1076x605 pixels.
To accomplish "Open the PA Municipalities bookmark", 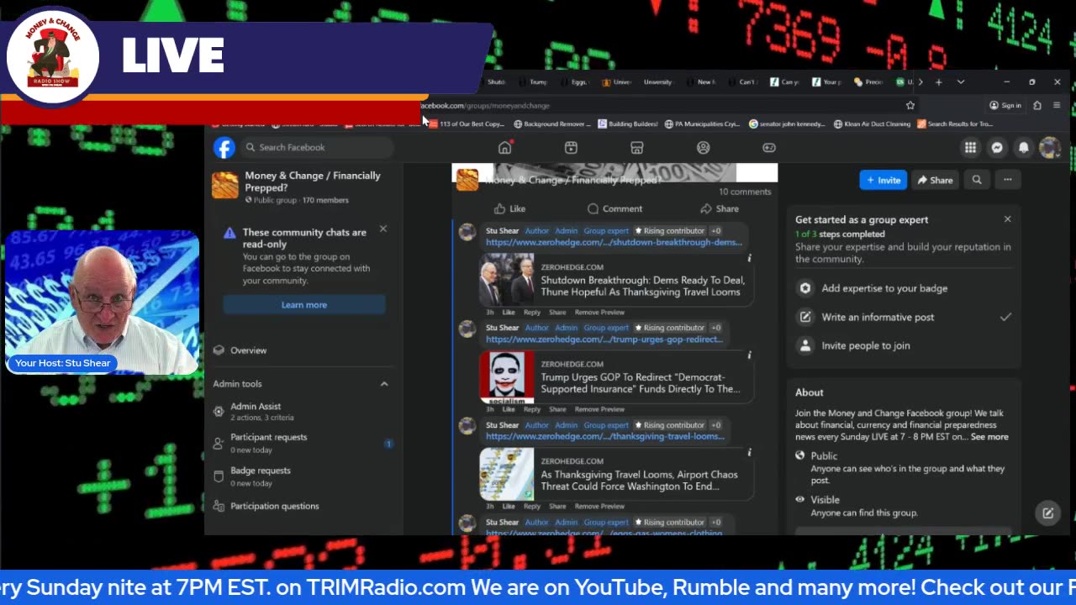I will point(702,124).
